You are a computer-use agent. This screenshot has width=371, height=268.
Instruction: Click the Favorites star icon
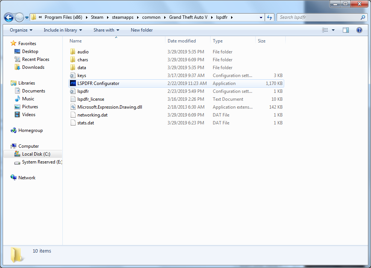click(13, 43)
